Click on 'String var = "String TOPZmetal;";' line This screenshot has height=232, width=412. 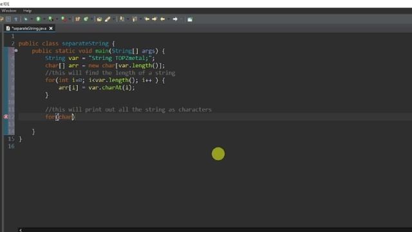click(100, 58)
